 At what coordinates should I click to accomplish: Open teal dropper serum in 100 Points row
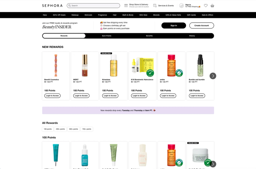pyautogui.click(x=84, y=155)
